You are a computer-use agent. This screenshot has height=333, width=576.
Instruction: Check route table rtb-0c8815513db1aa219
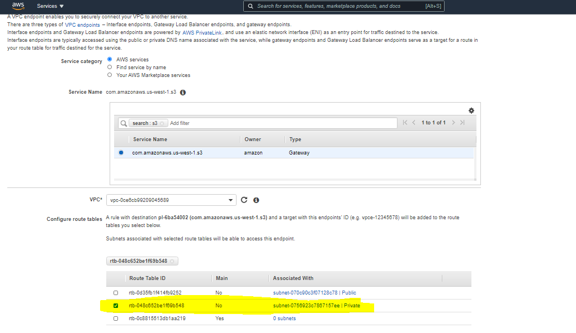(x=116, y=318)
